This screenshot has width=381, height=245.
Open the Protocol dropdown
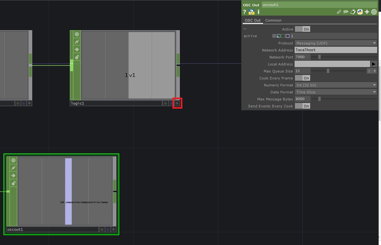pos(336,43)
